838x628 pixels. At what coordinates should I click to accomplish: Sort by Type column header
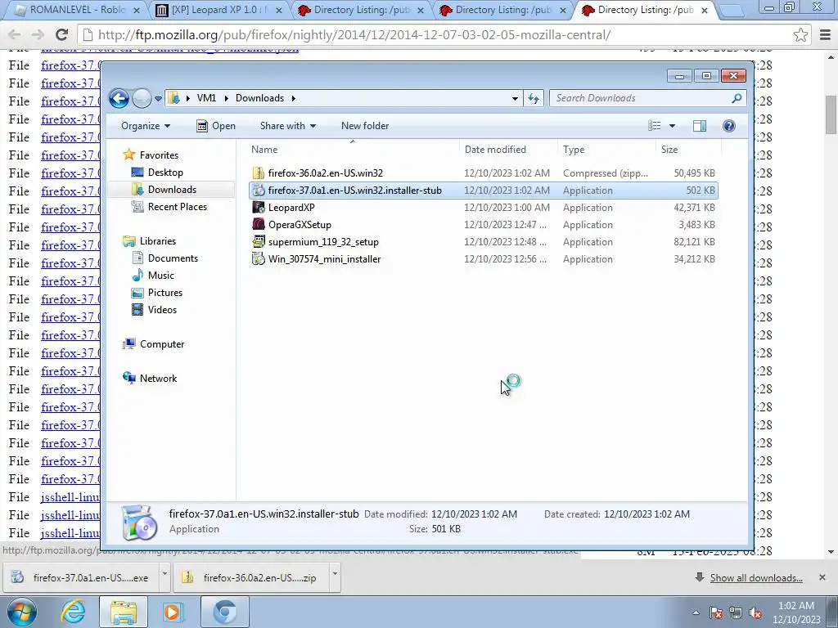606,150
